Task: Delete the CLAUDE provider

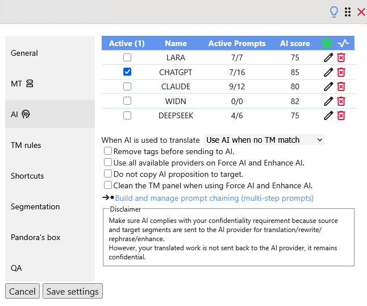Action: (341, 86)
